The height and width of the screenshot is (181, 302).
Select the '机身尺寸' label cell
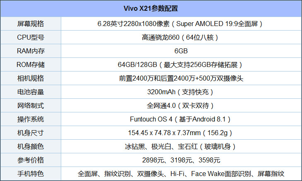31,133
